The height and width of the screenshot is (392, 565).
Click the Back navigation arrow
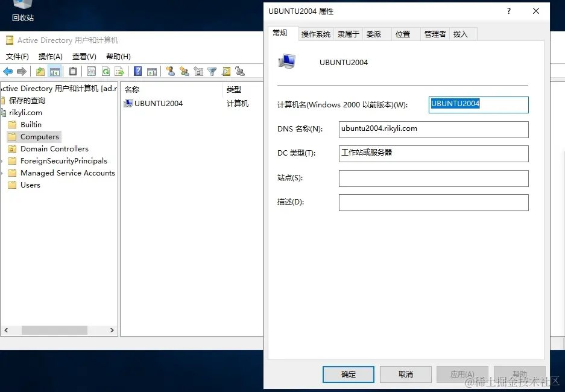8,71
